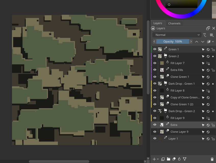Select the Layers tab
This screenshot has height=163, width=216.
click(x=158, y=23)
